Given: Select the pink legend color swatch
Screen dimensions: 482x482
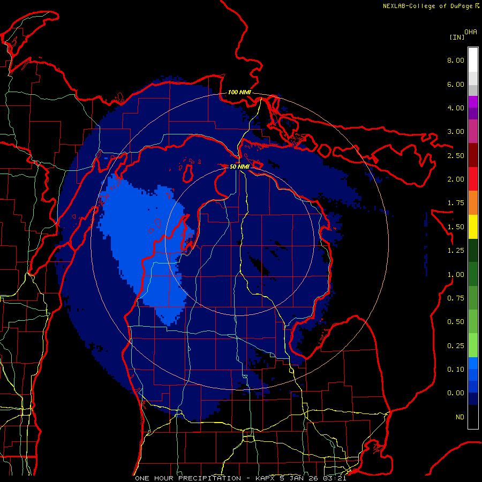Looking at the screenshot, I should [473, 132].
